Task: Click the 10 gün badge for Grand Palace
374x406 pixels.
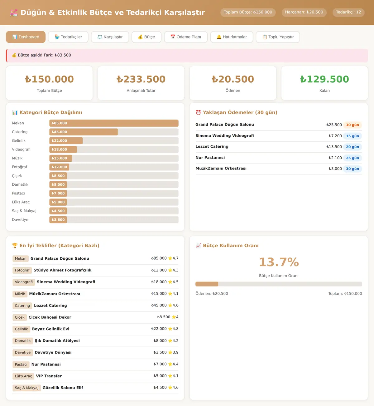Action: click(x=352, y=125)
